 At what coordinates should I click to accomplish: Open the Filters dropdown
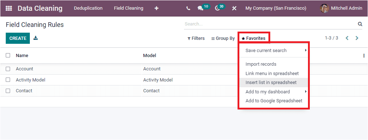point(196,38)
